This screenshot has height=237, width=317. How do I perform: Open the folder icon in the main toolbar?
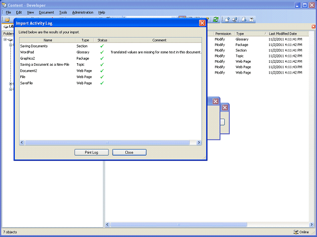click(7, 20)
